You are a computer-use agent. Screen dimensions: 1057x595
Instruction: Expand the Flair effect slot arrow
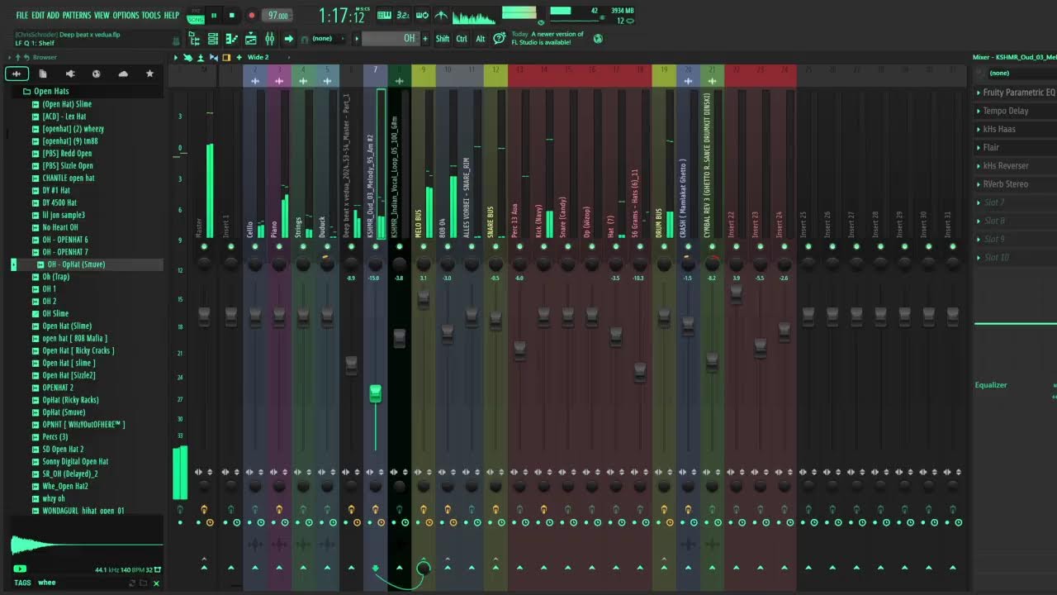(x=979, y=147)
